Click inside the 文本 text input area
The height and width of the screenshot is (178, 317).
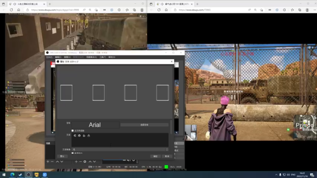tap(120, 140)
